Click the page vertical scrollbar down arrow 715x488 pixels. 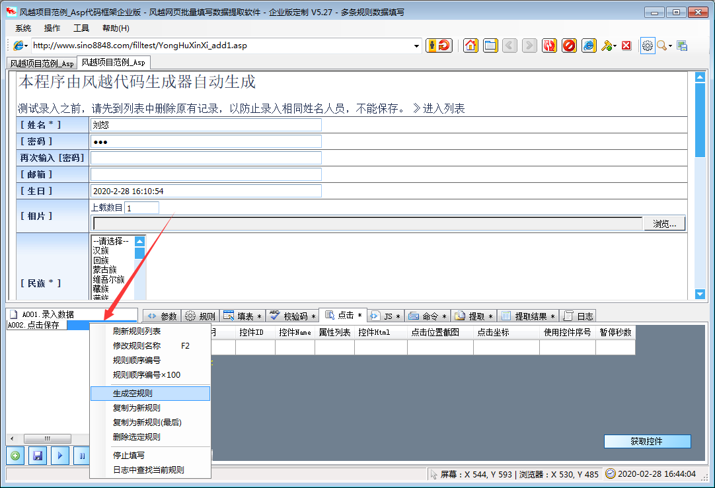[x=700, y=295]
